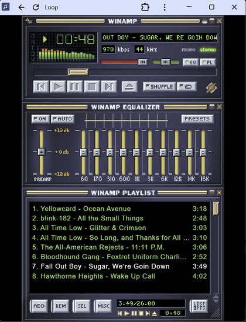Toggle the PL playlist window button

click(208, 62)
